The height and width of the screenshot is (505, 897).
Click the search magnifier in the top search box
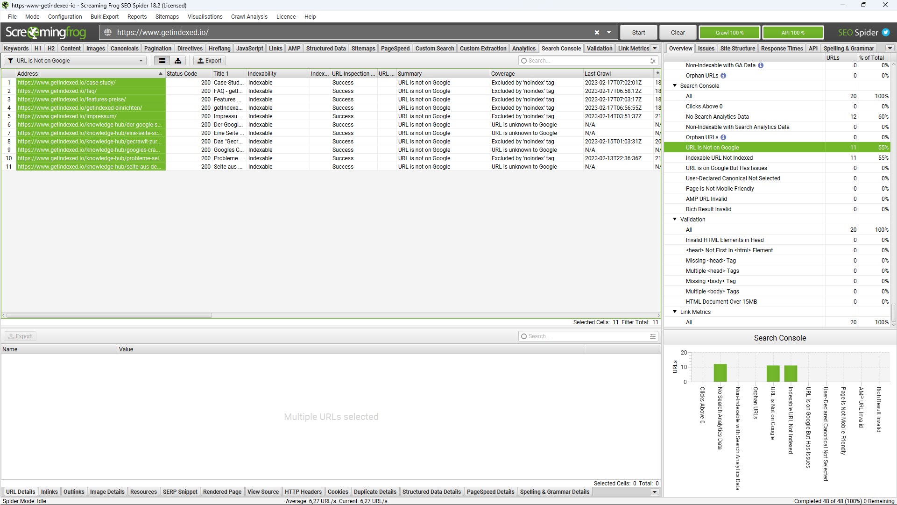coord(524,61)
